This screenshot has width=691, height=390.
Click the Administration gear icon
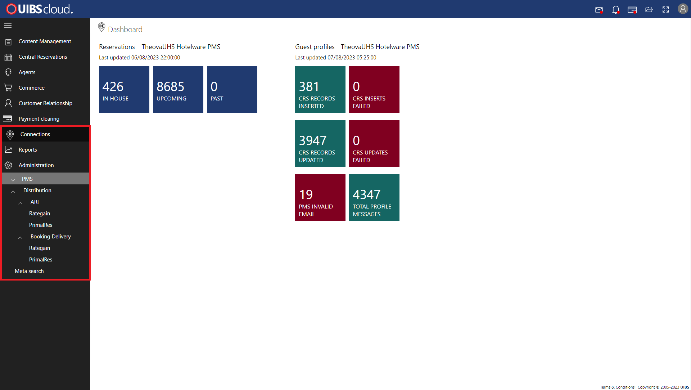coord(8,165)
